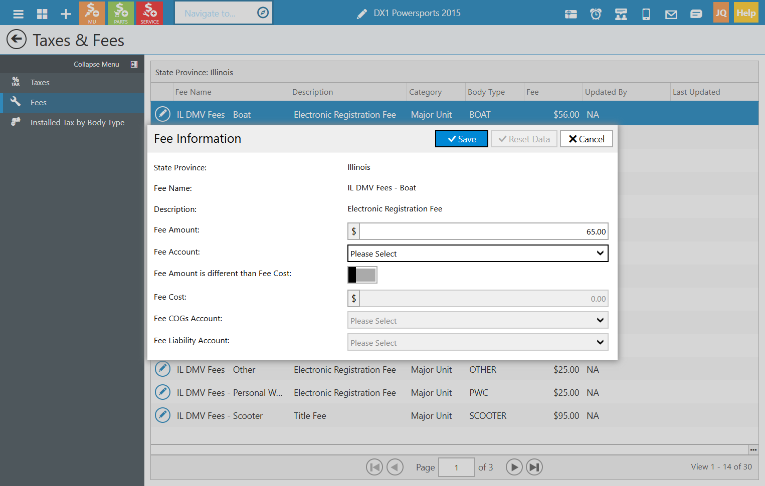The image size is (765, 486).
Task: Edit the IL DMV Fees - Other row
Action: click(x=162, y=369)
